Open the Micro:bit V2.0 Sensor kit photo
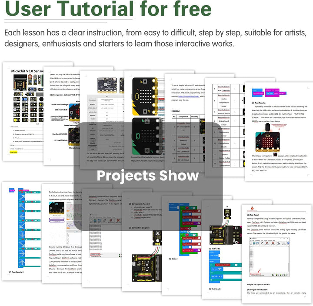The height and width of the screenshot is (306, 313). coord(28,98)
